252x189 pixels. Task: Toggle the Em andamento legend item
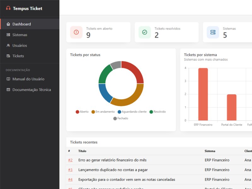tap(103, 112)
